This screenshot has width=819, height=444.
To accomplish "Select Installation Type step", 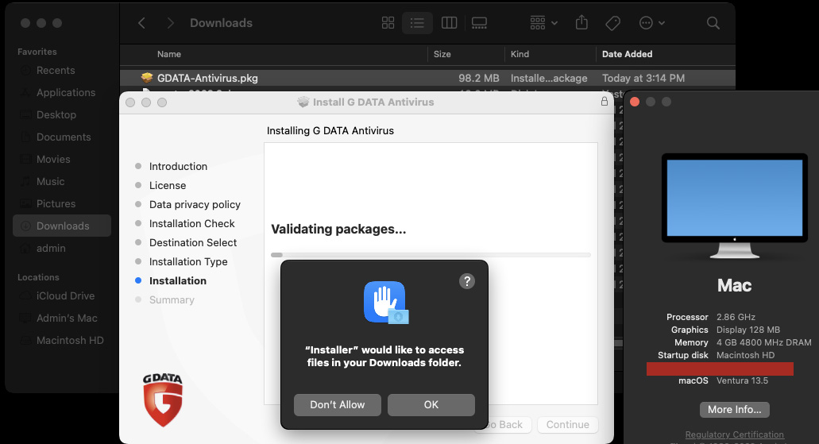I will coord(188,261).
